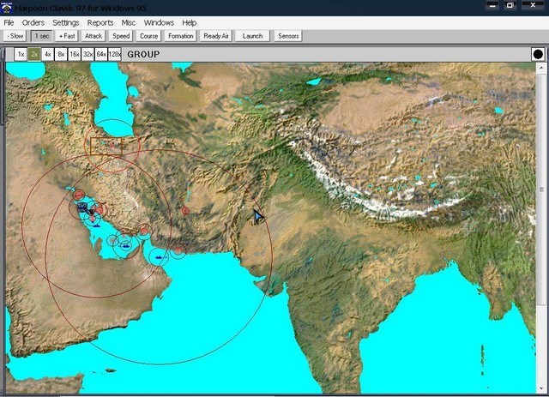Click the red enemy unit in central Iran

(184, 210)
